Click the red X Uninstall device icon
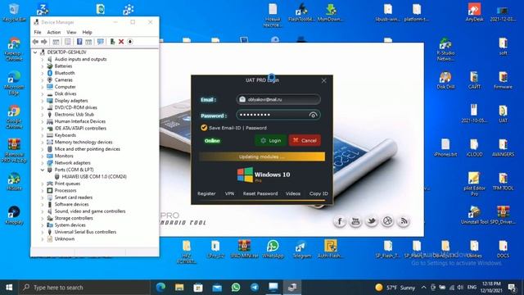The width and height of the screenshot is (524, 295). [x=121, y=42]
